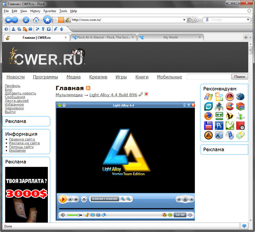Open the Медиа site section
Screen dimensions: 255x232
point(73,77)
